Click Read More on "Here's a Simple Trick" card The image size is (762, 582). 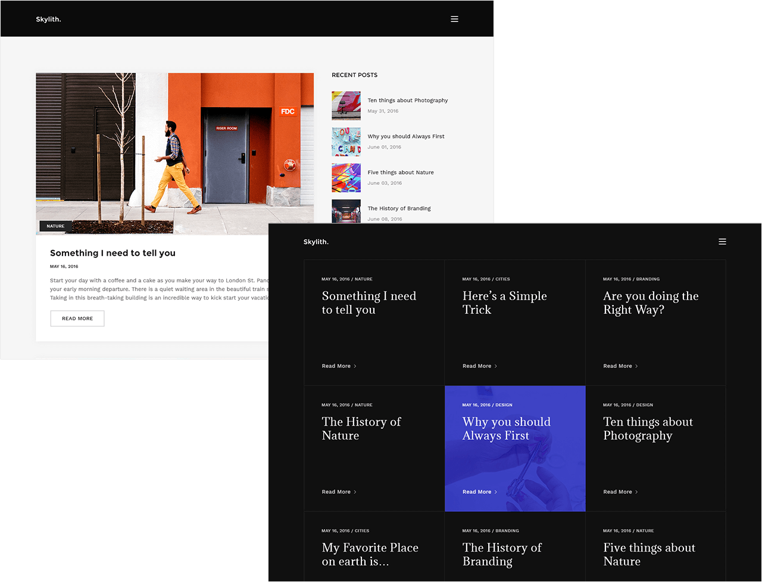[480, 366]
